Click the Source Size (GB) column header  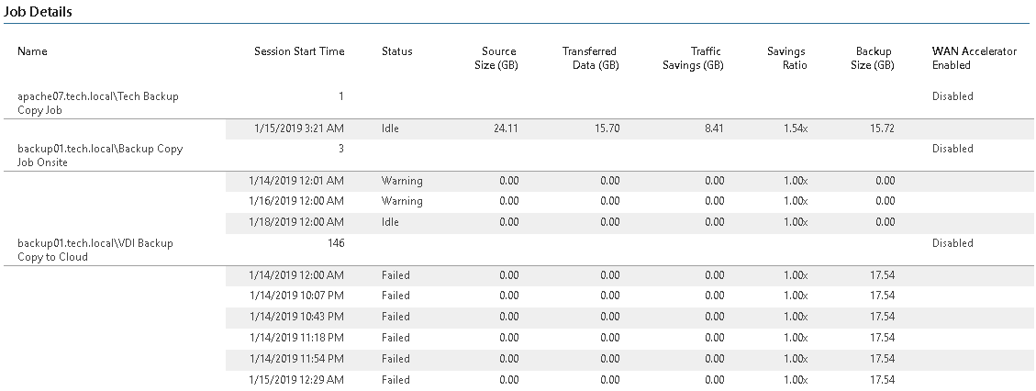coord(496,58)
